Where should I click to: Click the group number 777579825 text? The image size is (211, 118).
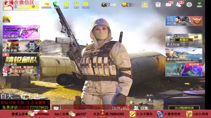39,108
